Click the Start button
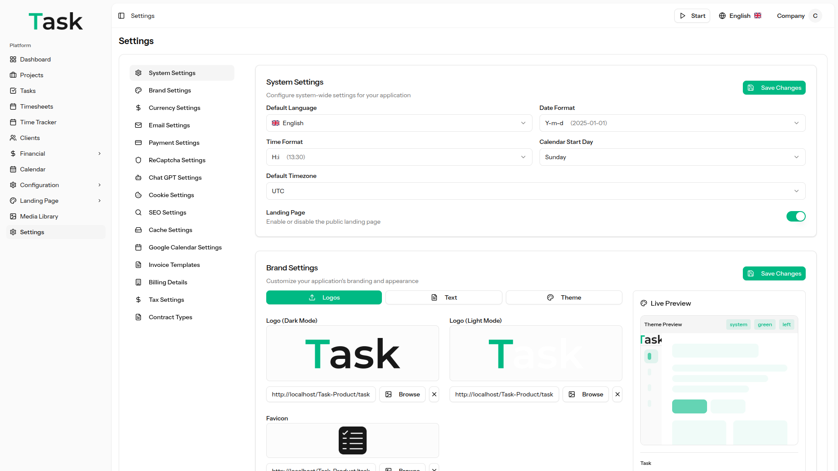The height and width of the screenshot is (471, 838). point(692,16)
